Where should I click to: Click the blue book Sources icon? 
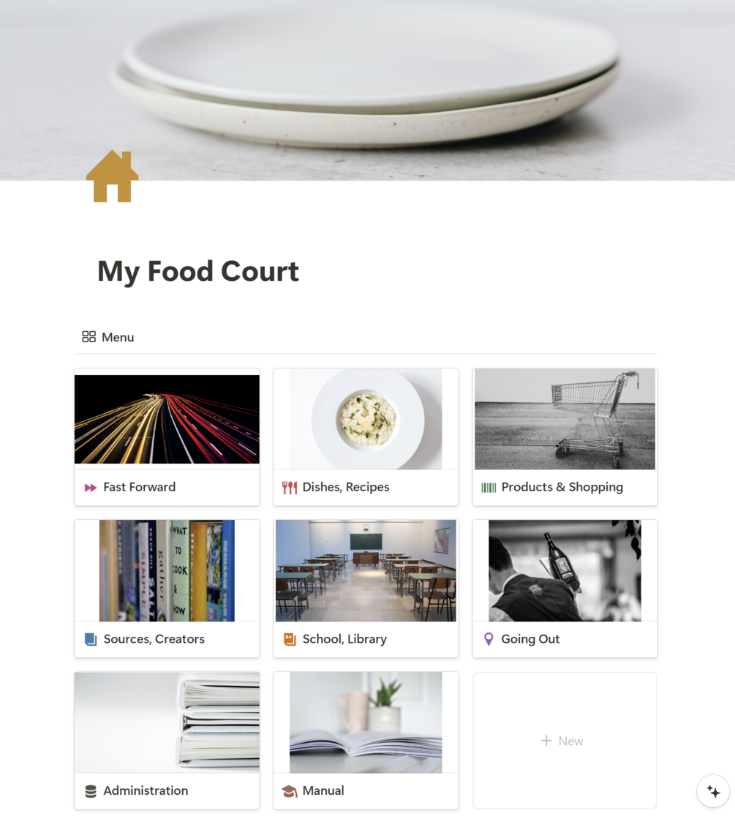91,639
